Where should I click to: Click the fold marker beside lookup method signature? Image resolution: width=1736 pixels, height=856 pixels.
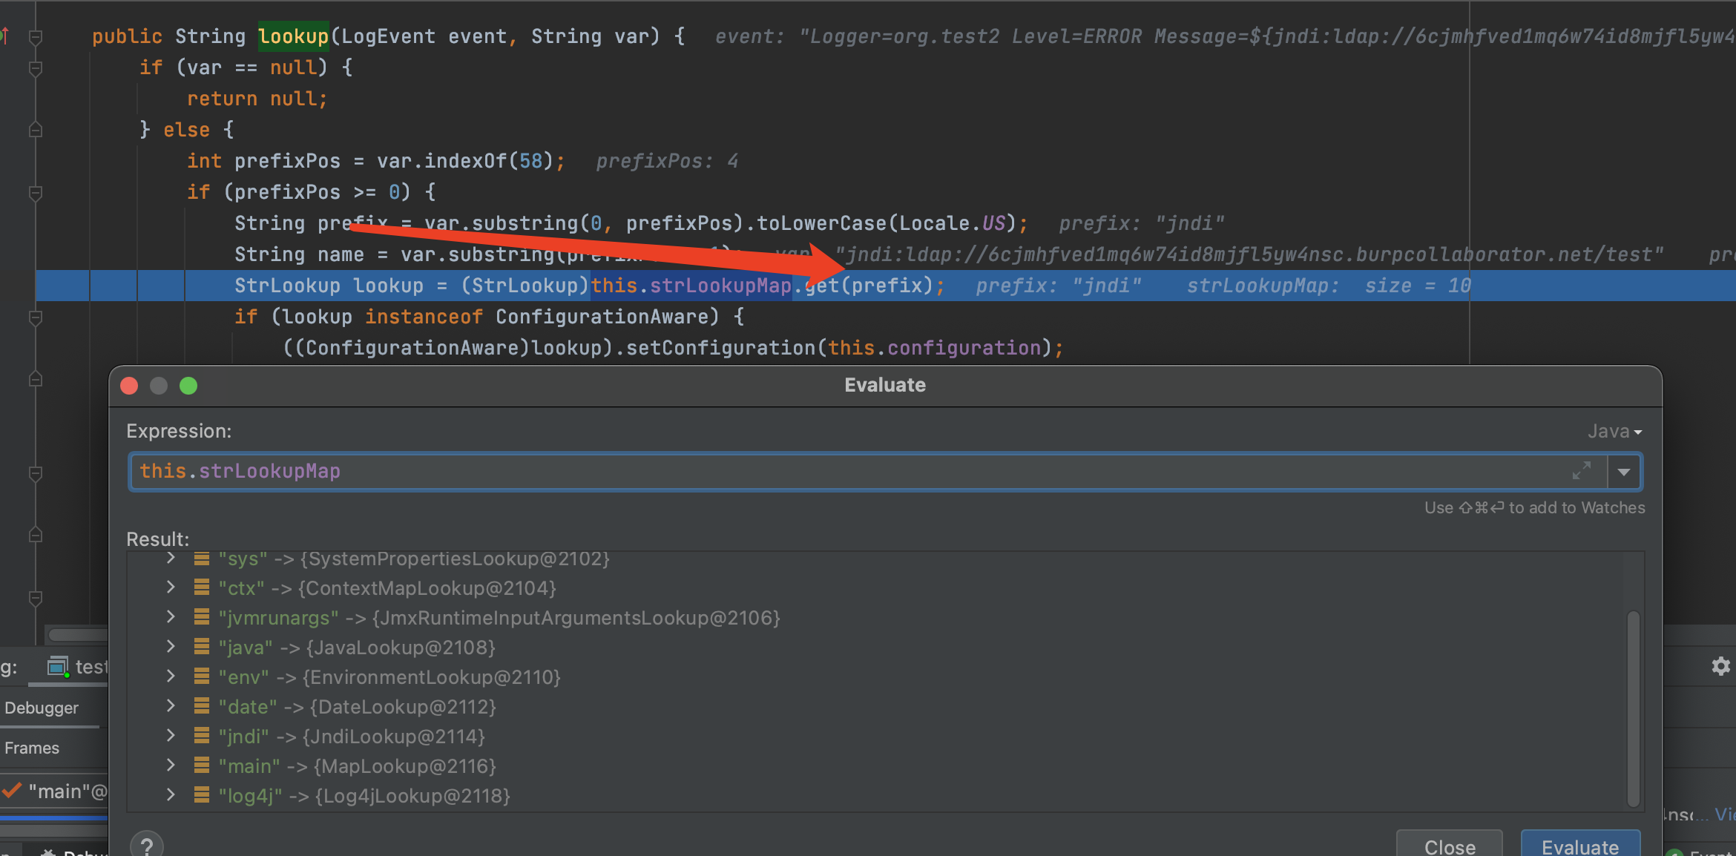click(35, 36)
